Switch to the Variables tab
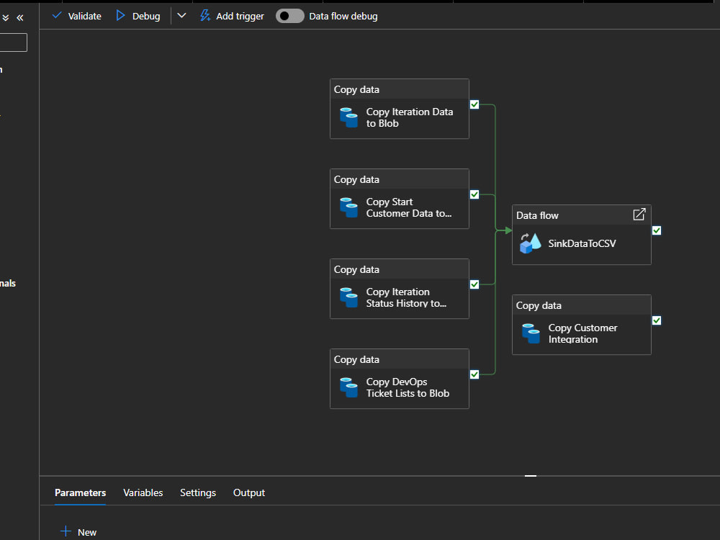This screenshot has height=540, width=720. 143,492
